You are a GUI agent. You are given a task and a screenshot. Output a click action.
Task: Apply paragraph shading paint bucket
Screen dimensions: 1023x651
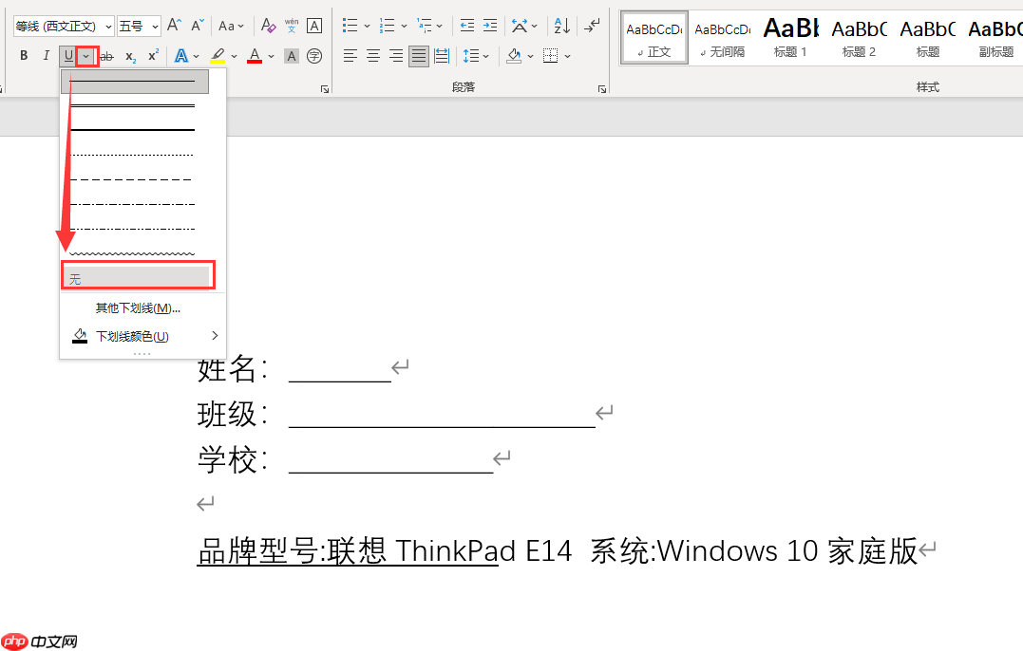coord(514,56)
